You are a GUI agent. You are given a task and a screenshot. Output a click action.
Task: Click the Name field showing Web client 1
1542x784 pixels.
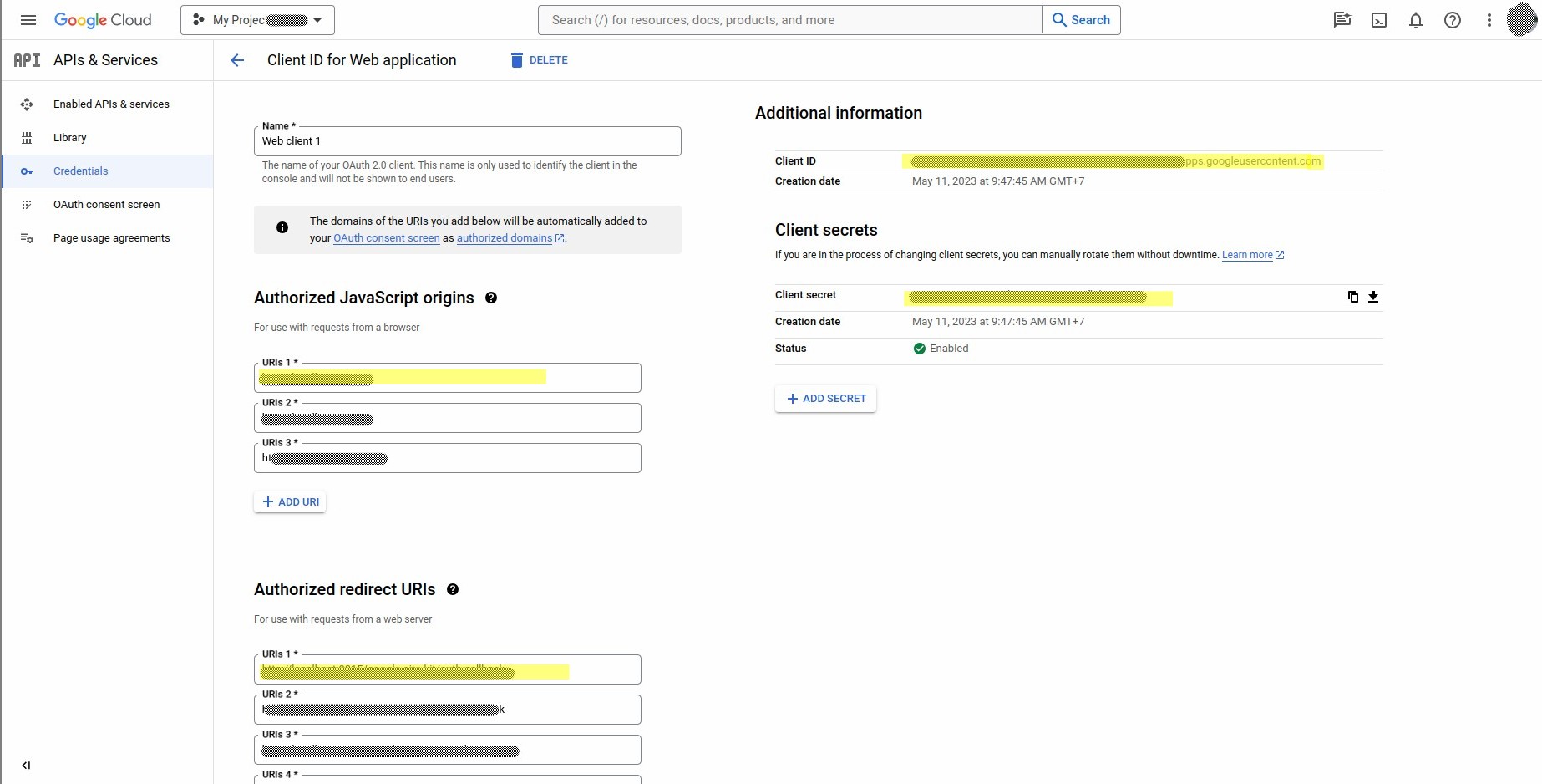coord(467,140)
